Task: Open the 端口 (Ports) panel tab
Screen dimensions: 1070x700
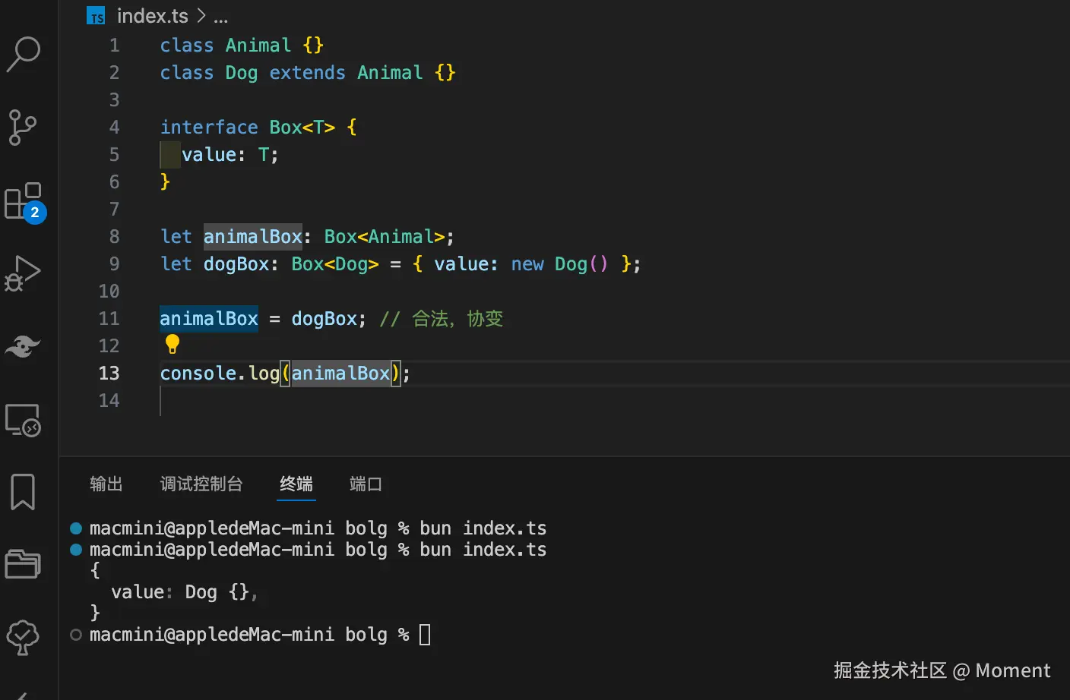Action: (x=366, y=484)
